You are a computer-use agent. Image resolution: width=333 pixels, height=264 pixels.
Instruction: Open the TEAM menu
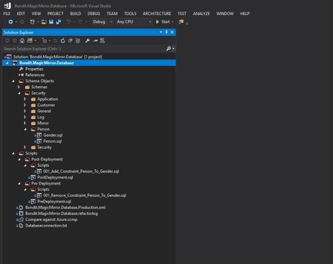(112, 13)
